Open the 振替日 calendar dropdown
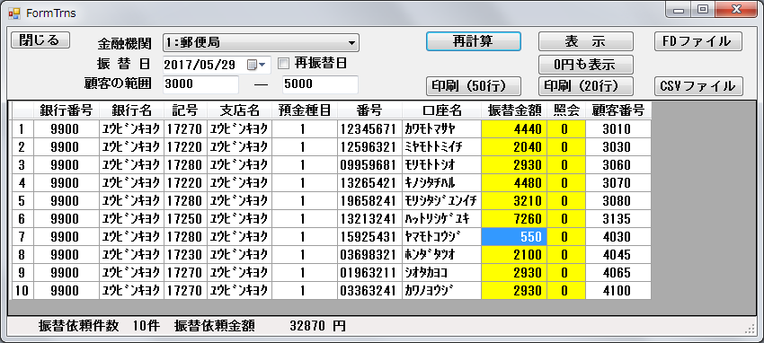This screenshot has height=343, width=764. (256, 65)
